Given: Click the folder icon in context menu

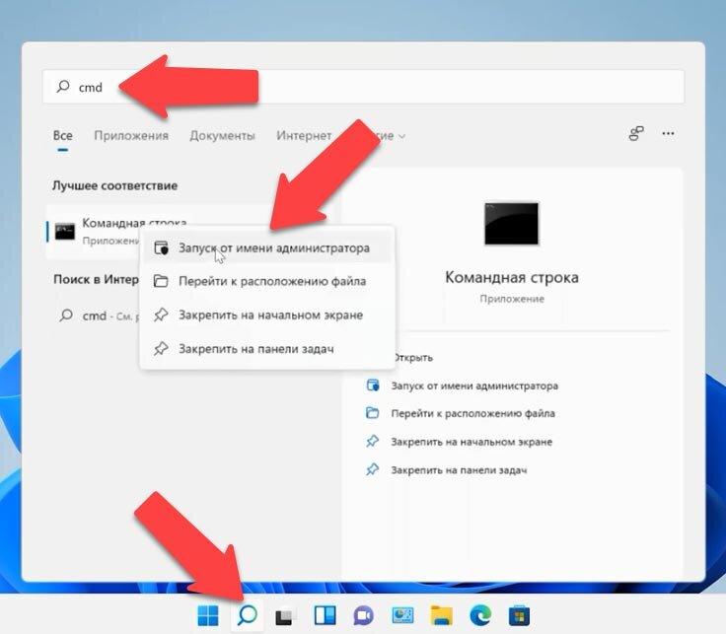Looking at the screenshot, I should tap(161, 281).
